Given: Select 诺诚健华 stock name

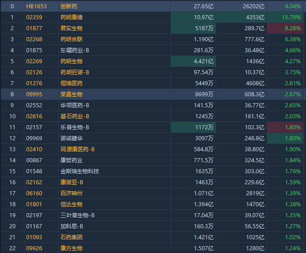Looking at the screenshot, I should coord(71,138).
